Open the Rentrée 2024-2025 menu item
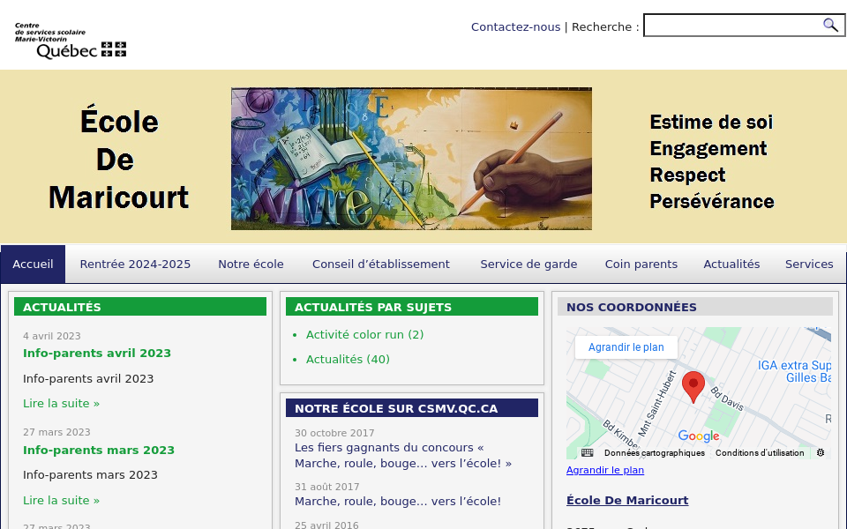847x529 pixels. [x=135, y=264]
